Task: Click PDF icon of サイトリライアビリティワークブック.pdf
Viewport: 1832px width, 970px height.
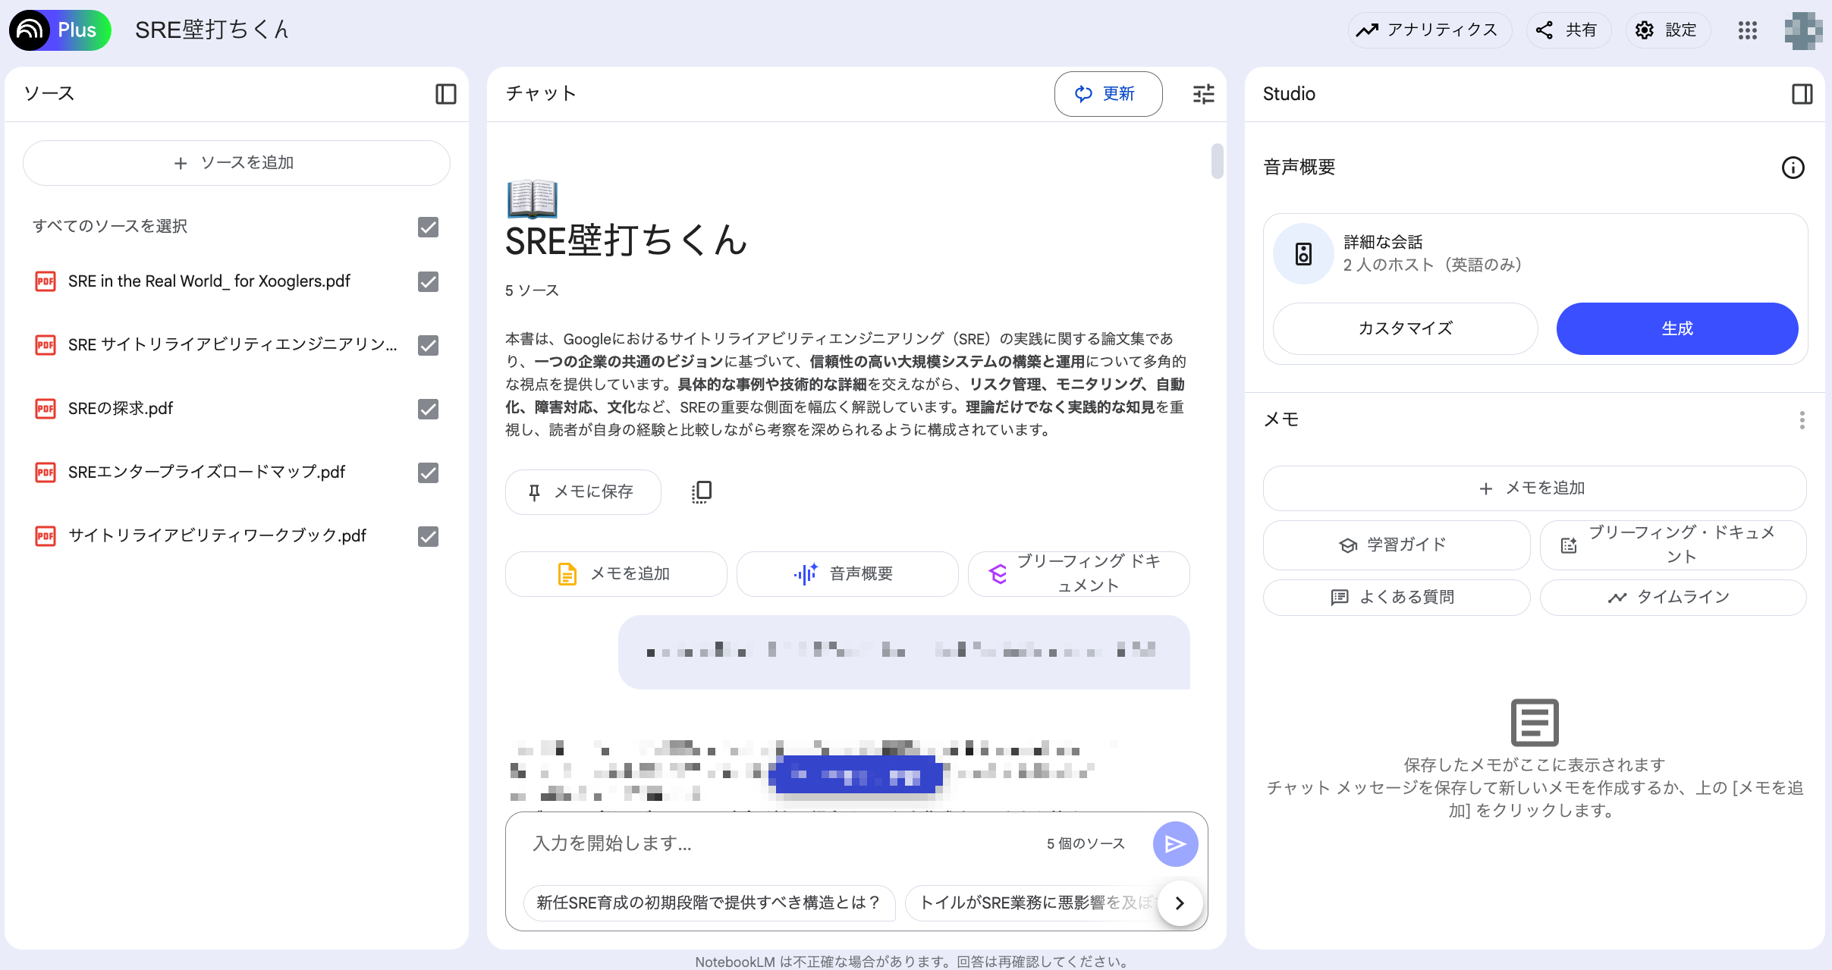Action: click(x=46, y=536)
